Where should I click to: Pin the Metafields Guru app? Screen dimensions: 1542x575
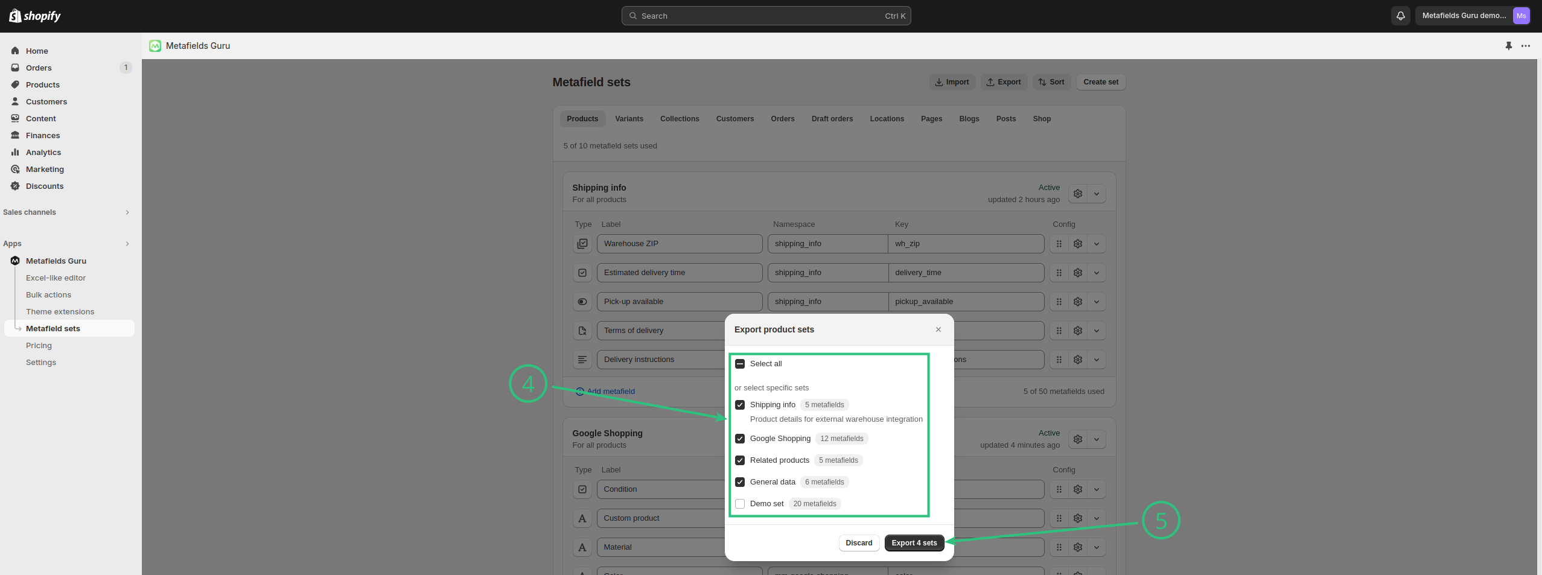1508,46
